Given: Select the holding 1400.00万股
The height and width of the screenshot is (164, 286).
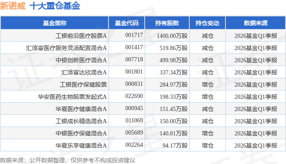Looking at the screenshot, I should pyautogui.click(x=172, y=36).
